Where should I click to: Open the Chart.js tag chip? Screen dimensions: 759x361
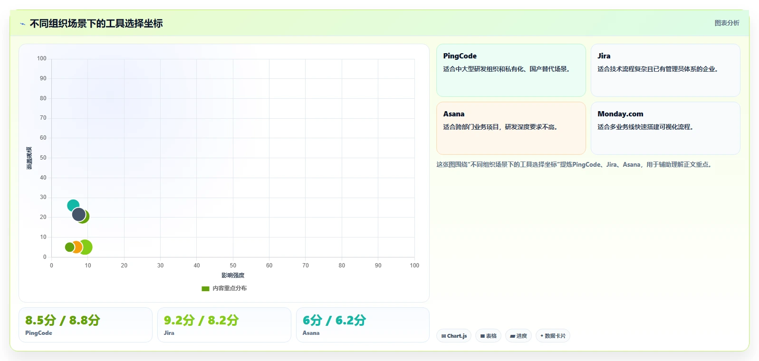click(x=454, y=336)
